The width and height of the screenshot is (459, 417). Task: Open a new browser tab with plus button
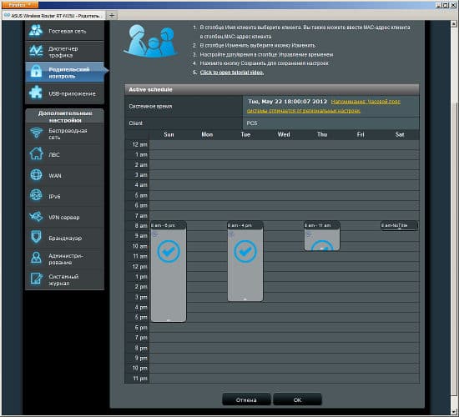pos(111,16)
